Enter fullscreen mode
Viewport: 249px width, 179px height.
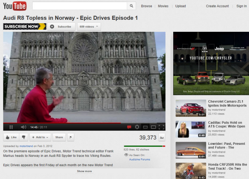coord(161,127)
